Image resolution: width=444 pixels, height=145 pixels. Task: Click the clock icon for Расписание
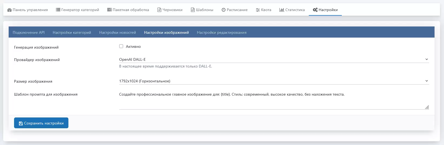(x=224, y=10)
